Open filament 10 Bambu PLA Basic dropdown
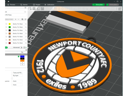This screenshot has height=96, width=128. click(x=18, y=37)
